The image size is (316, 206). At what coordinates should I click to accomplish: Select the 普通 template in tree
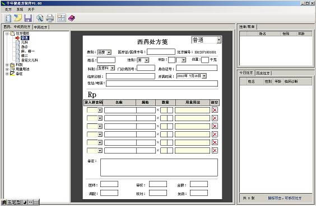pos(25,38)
